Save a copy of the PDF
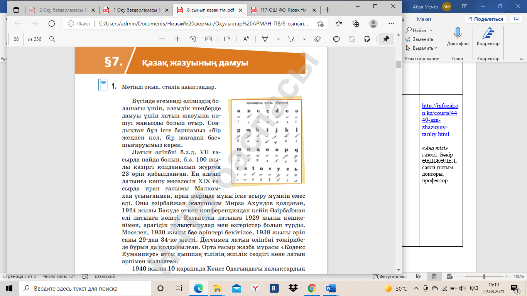527x296 pixels. click(367, 39)
